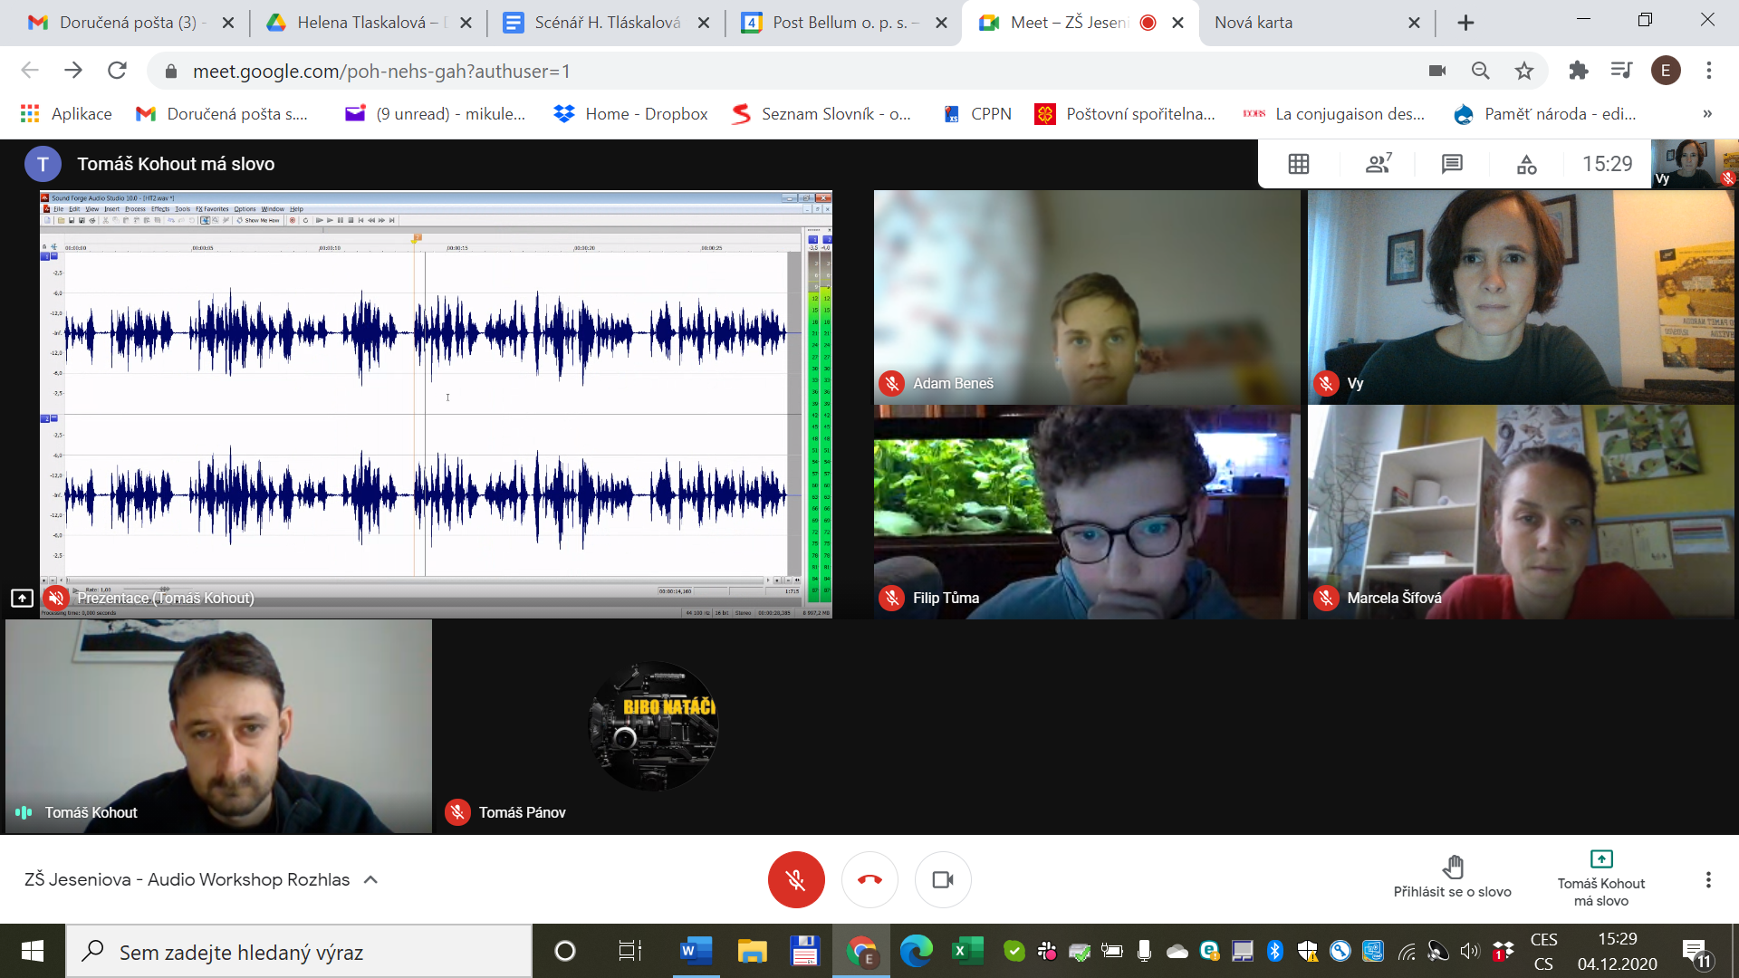Bookmark this page with star icon

[1524, 71]
